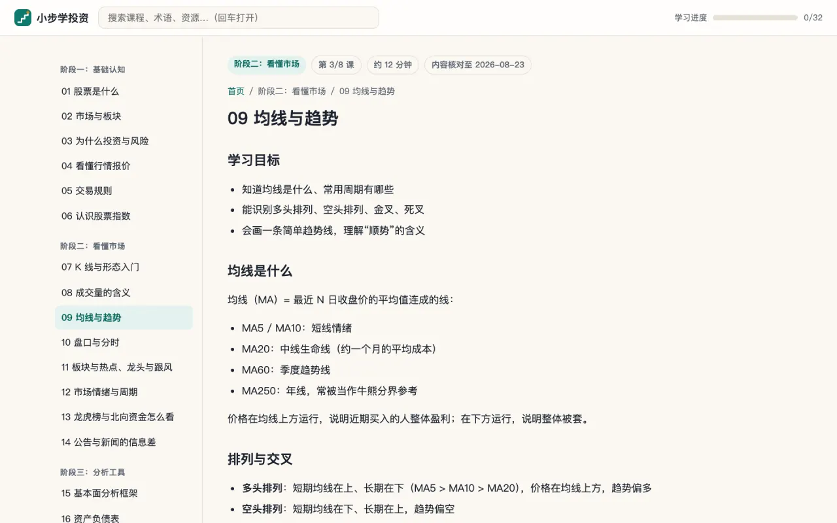
Task: Focus the course search input field
Action: [x=239, y=18]
